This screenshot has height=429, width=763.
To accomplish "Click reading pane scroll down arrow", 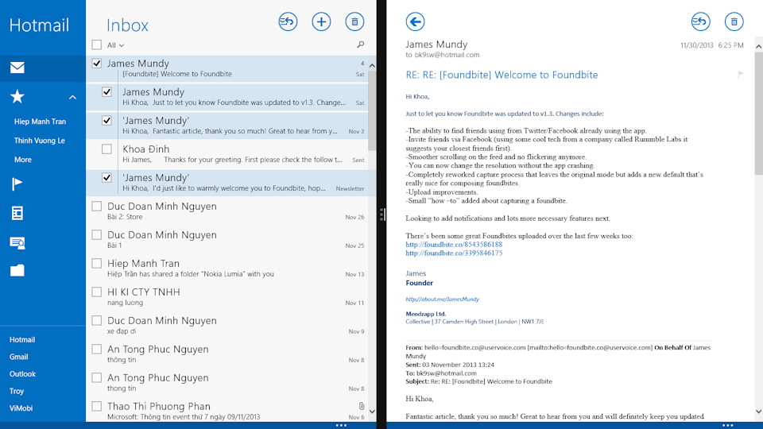I will (758, 412).
